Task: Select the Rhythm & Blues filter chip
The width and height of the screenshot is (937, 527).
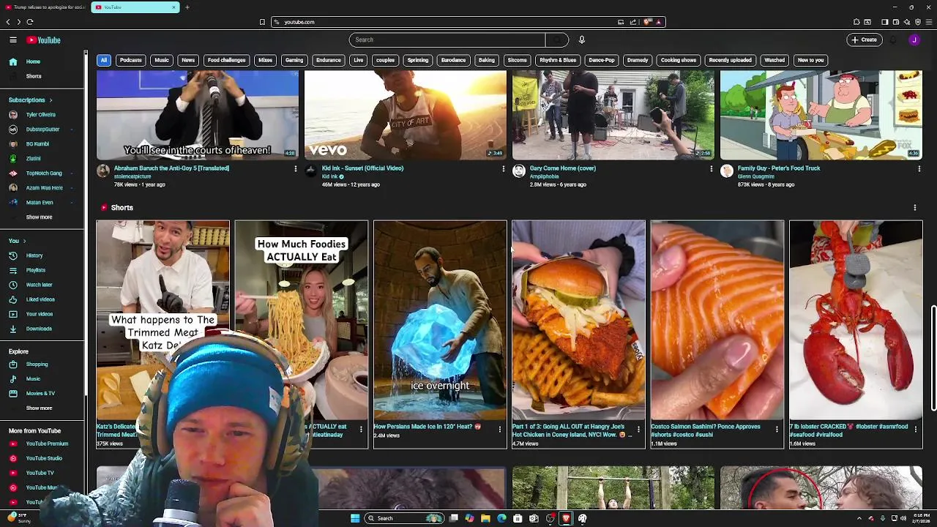Action: point(558,60)
